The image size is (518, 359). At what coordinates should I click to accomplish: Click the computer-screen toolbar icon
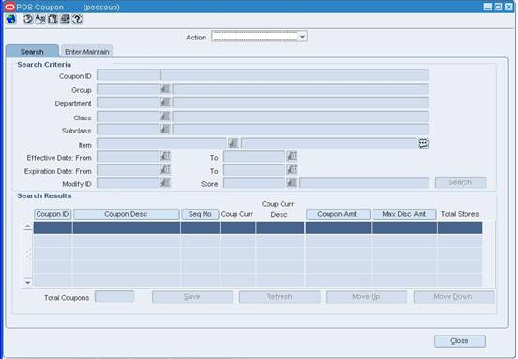[x=65, y=19]
